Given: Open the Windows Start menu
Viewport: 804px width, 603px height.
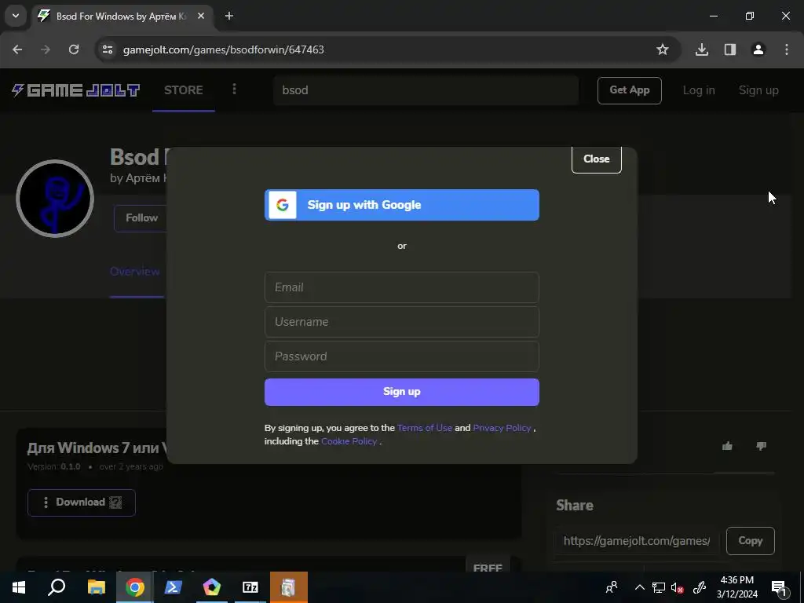Looking at the screenshot, I should click(x=19, y=587).
